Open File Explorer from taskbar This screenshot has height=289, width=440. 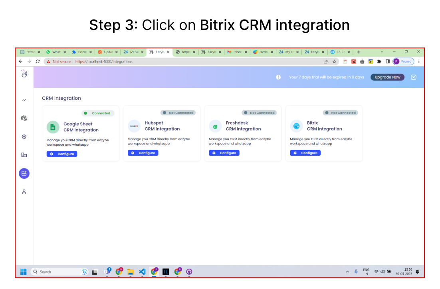[x=130, y=271]
